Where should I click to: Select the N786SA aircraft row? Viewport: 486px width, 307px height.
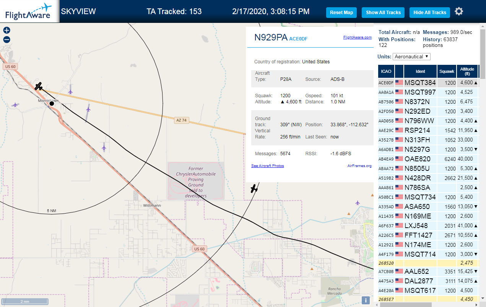pyautogui.click(x=428, y=187)
